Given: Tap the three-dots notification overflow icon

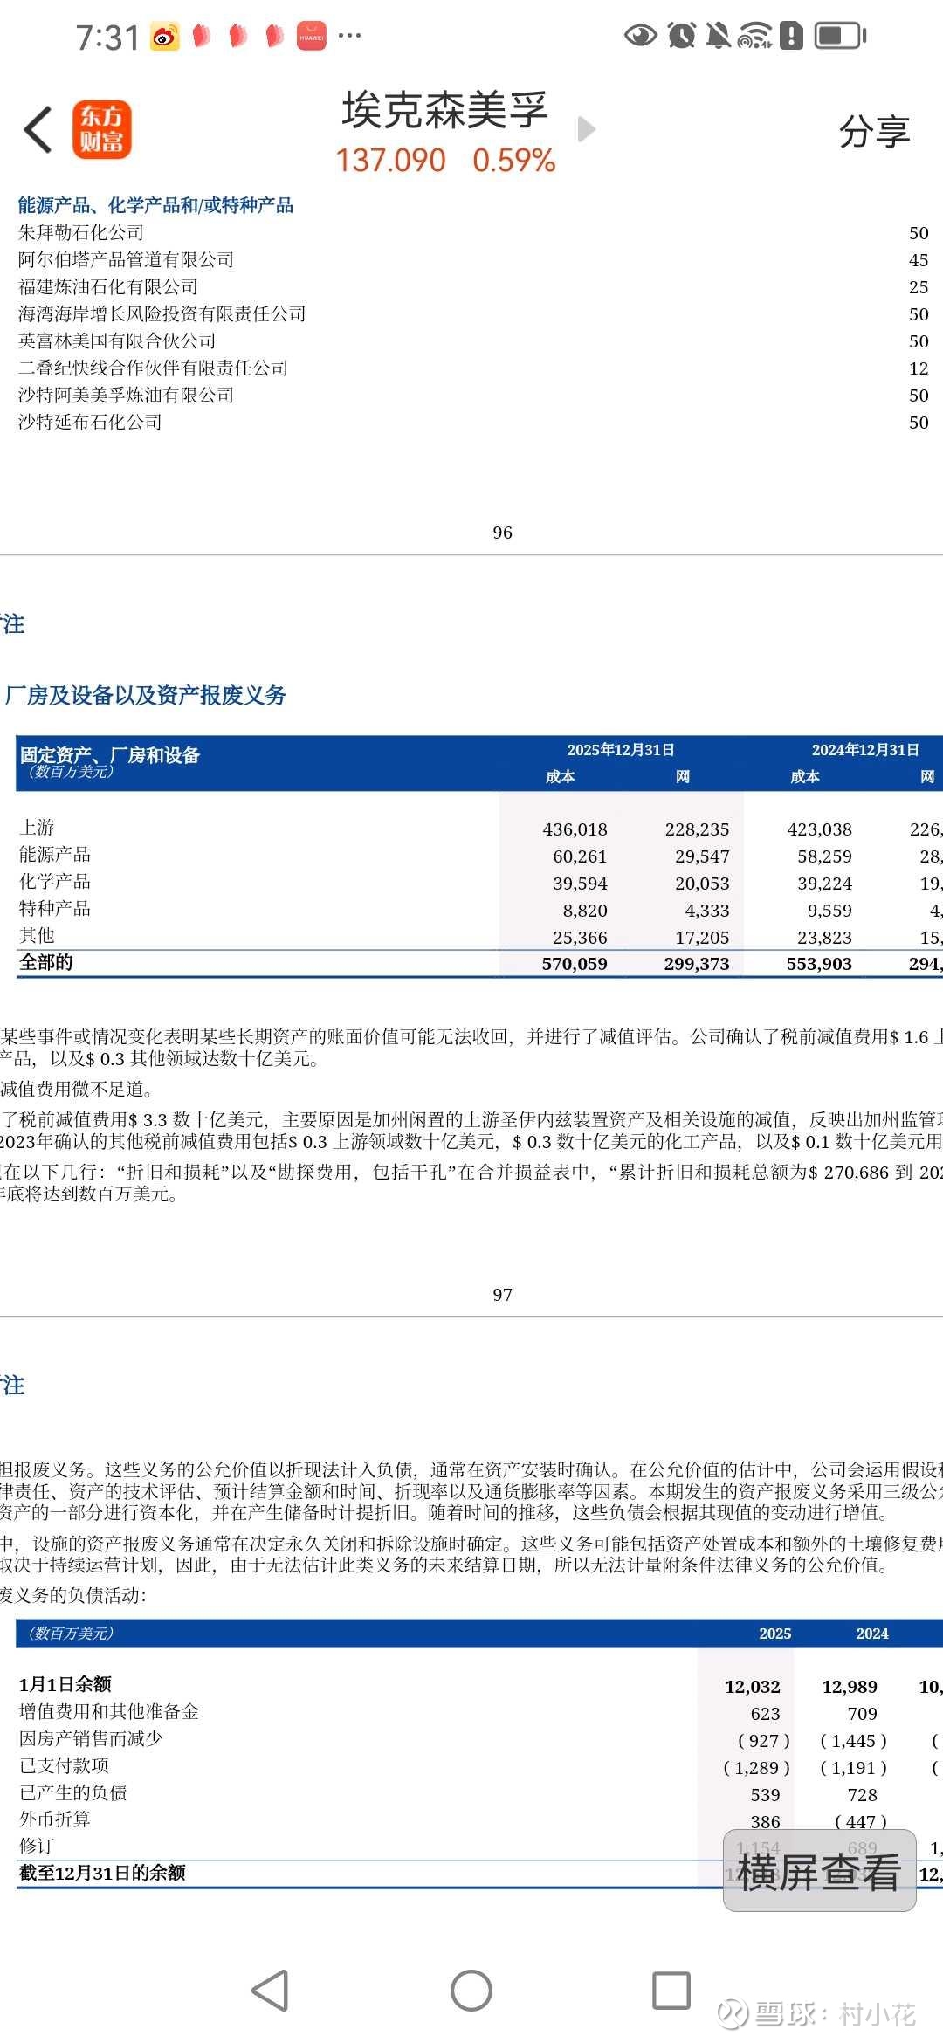Looking at the screenshot, I should [349, 36].
